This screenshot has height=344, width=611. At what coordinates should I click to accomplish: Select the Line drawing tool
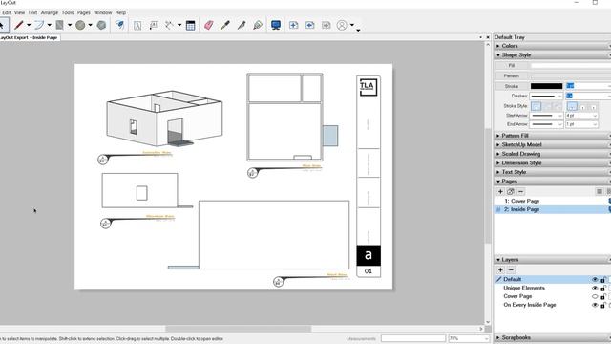(19, 26)
